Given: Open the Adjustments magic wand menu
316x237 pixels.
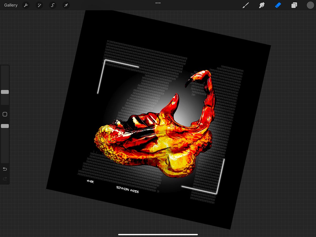Looking at the screenshot, I should 39,5.
